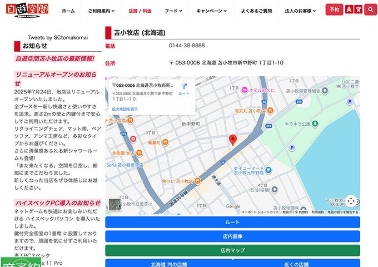This screenshot has width=378, height=267.
Task: Click the search magnifier icon in the header
Action: pyautogui.click(x=370, y=9)
